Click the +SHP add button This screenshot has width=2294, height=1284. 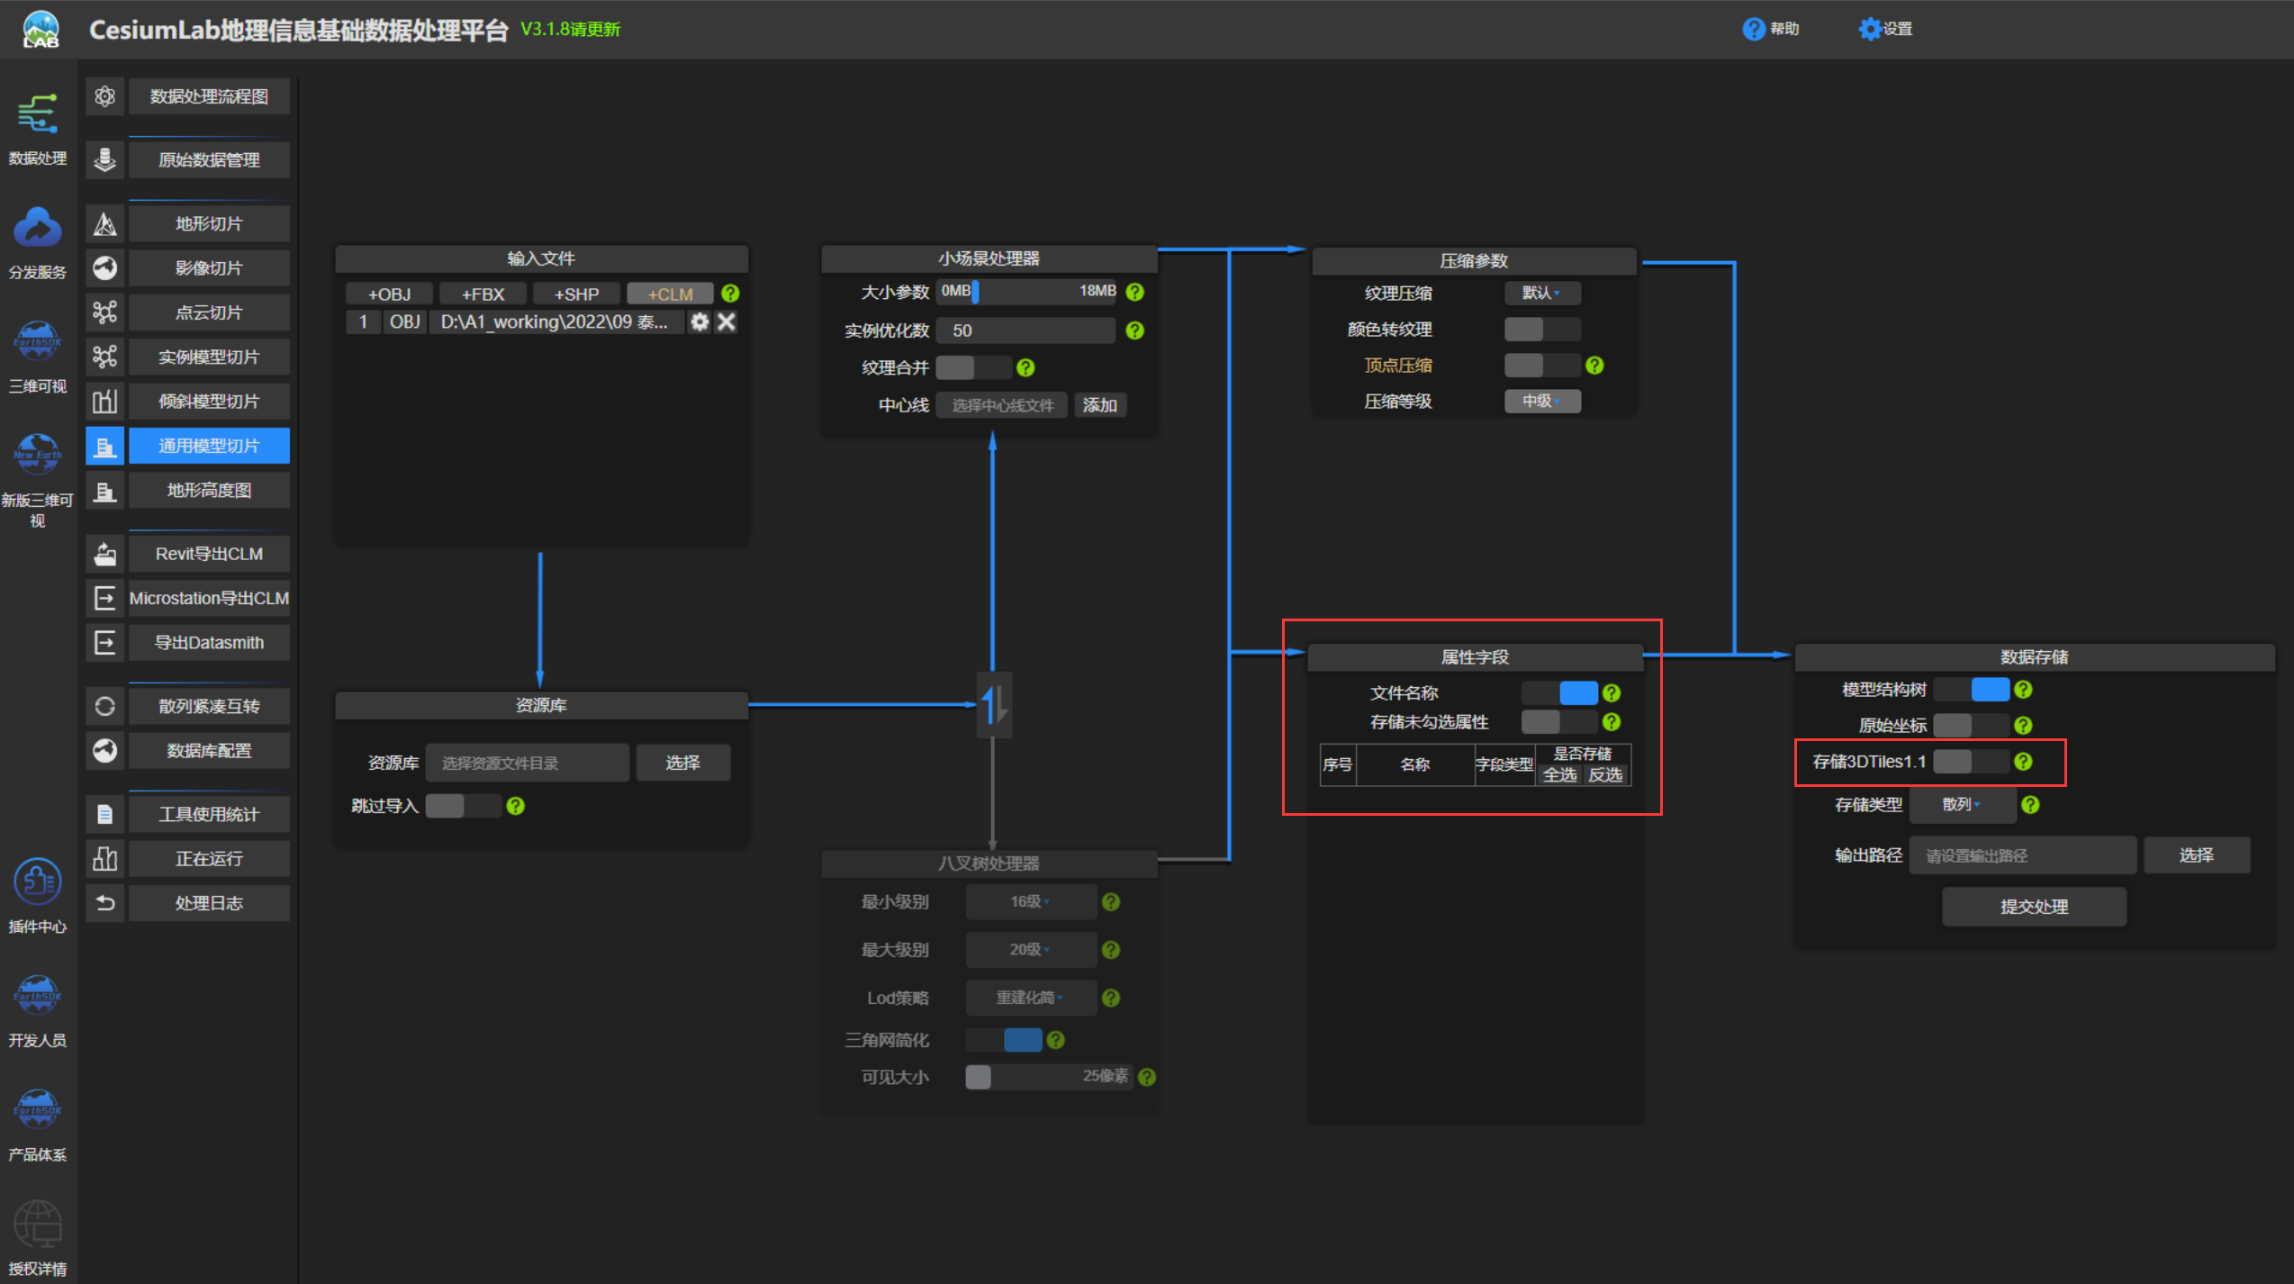pos(576,294)
